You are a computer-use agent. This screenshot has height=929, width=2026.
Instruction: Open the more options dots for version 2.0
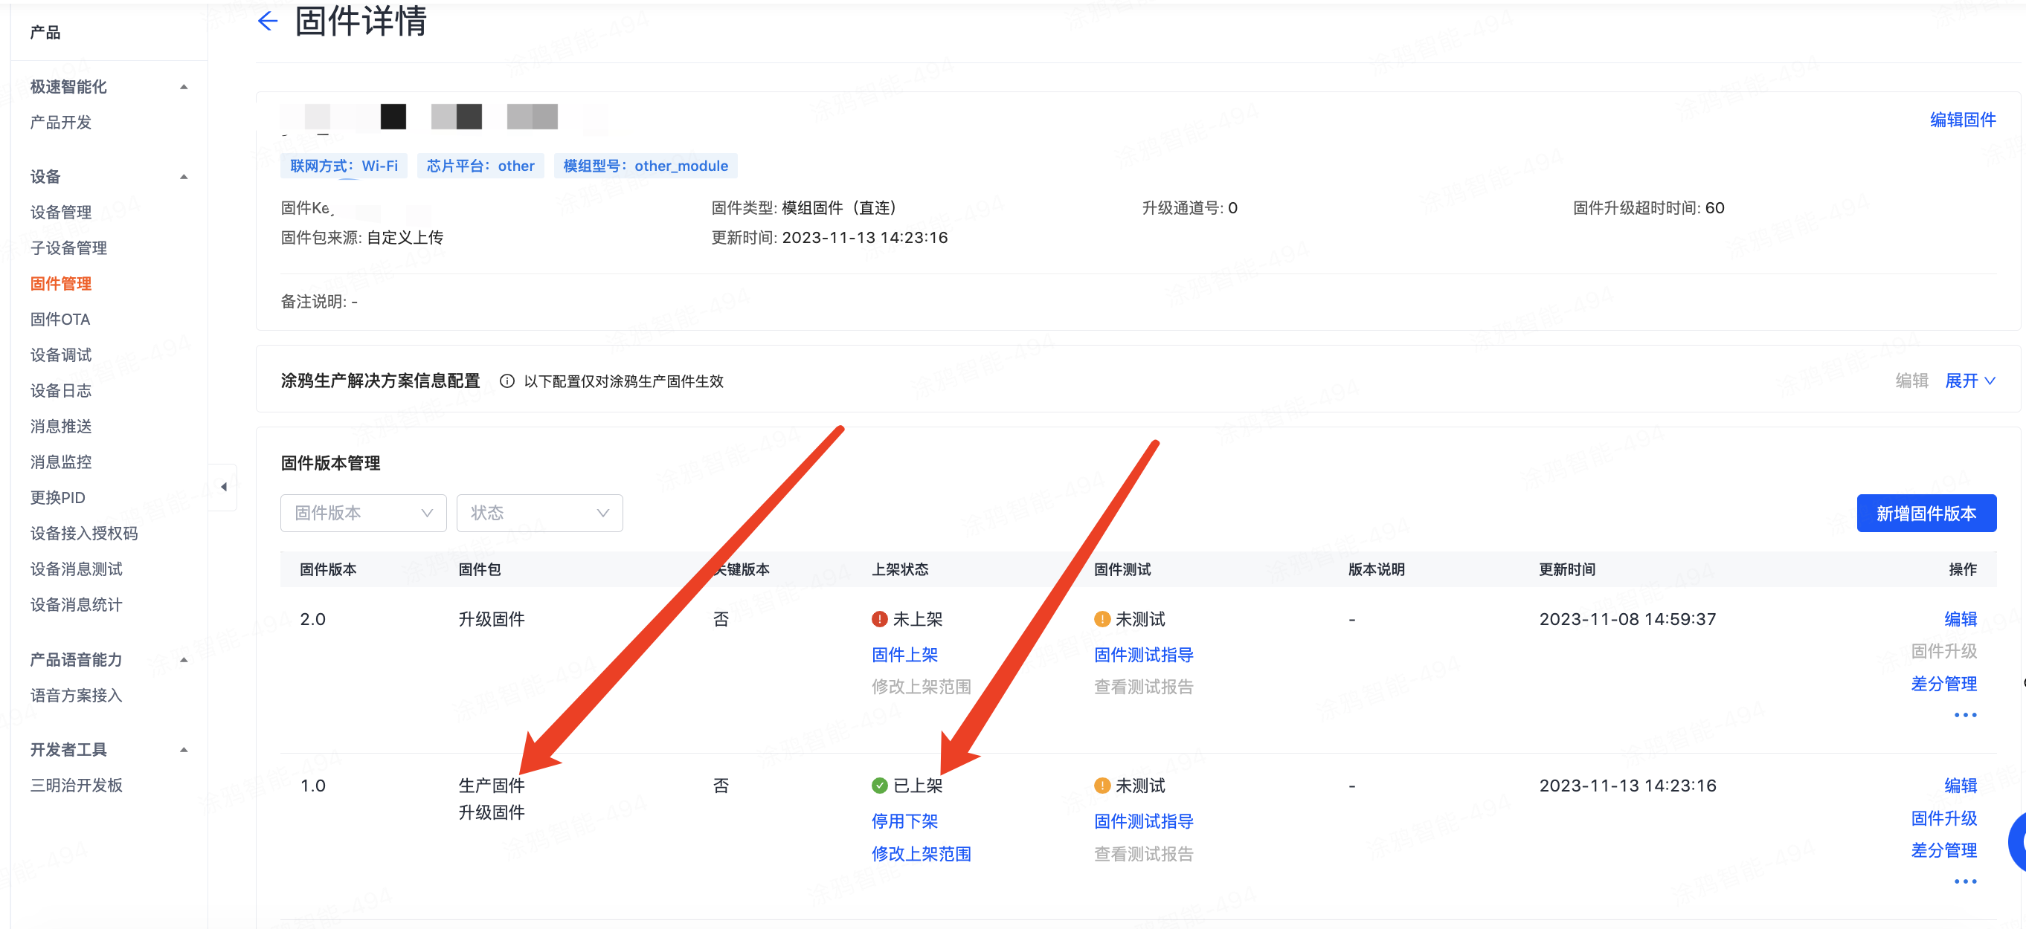click(x=1965, y=715)
